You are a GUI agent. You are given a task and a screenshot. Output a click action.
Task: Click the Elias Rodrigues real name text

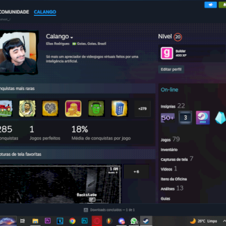[58, 44]
